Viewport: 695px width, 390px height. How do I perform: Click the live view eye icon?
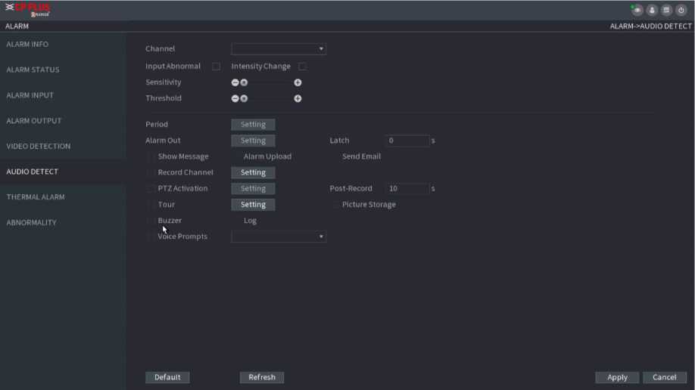click(638, 11)
